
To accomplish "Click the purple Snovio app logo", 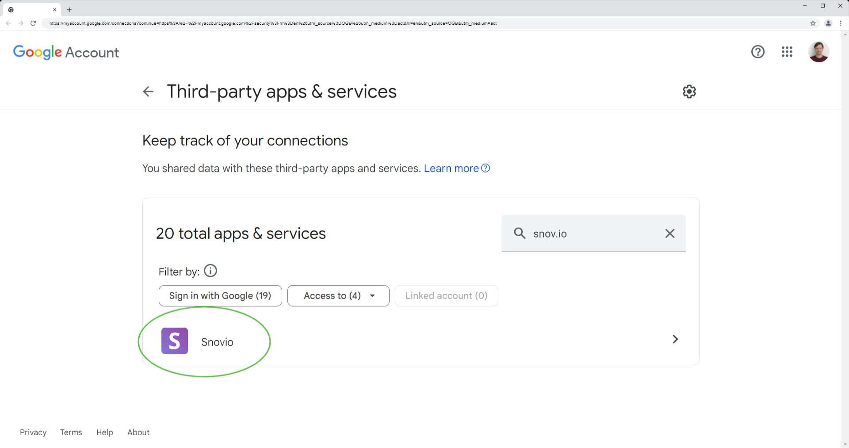I will [175, 341].
